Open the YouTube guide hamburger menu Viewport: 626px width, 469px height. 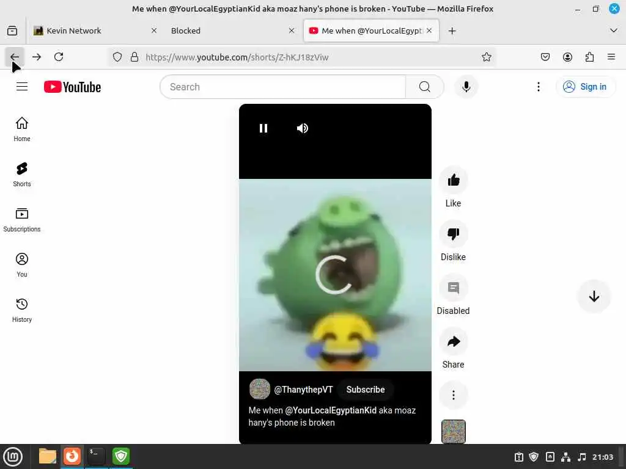pos(22,87)
